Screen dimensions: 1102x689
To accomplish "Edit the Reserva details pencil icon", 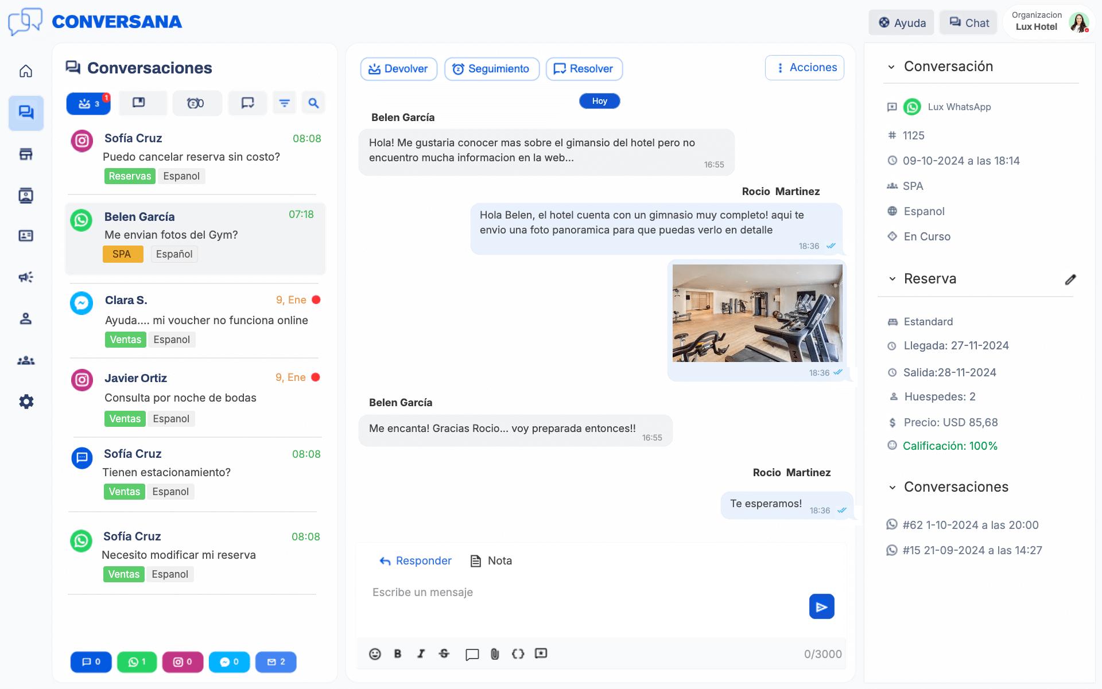I will pos(1070,279).
